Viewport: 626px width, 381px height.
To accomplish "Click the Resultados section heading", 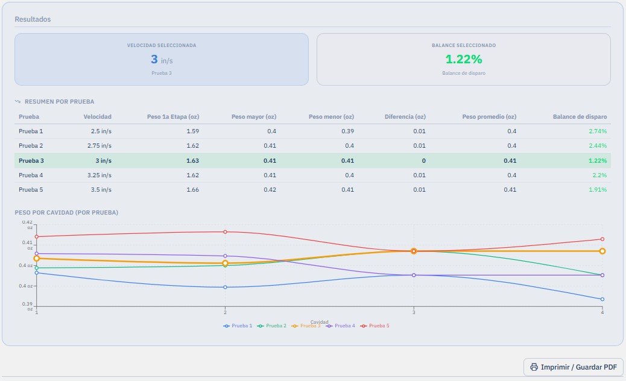I will pos(33,19).
